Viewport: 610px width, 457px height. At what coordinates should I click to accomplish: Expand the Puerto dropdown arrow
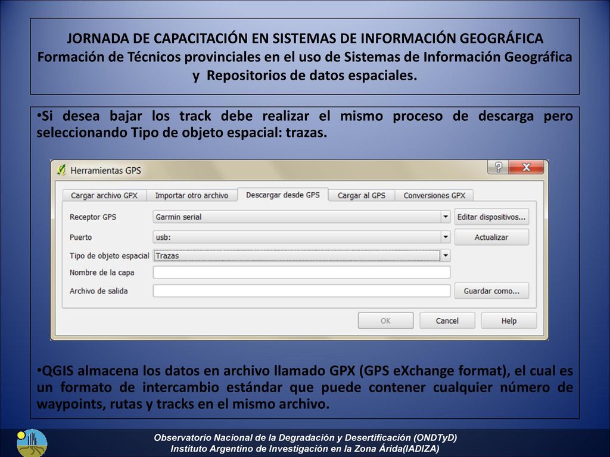click(446, 237)
